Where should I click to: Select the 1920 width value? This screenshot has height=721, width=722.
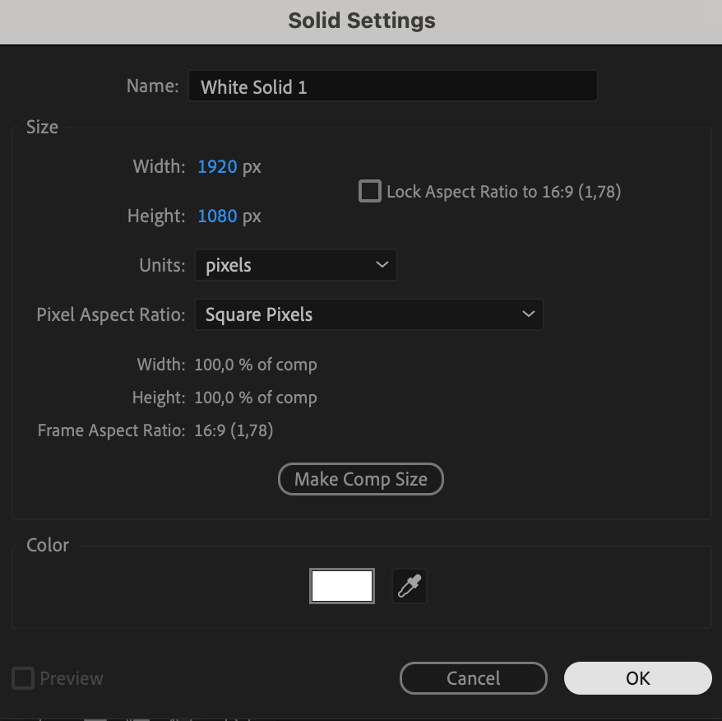pyautogui.click(x=217, y=167)
